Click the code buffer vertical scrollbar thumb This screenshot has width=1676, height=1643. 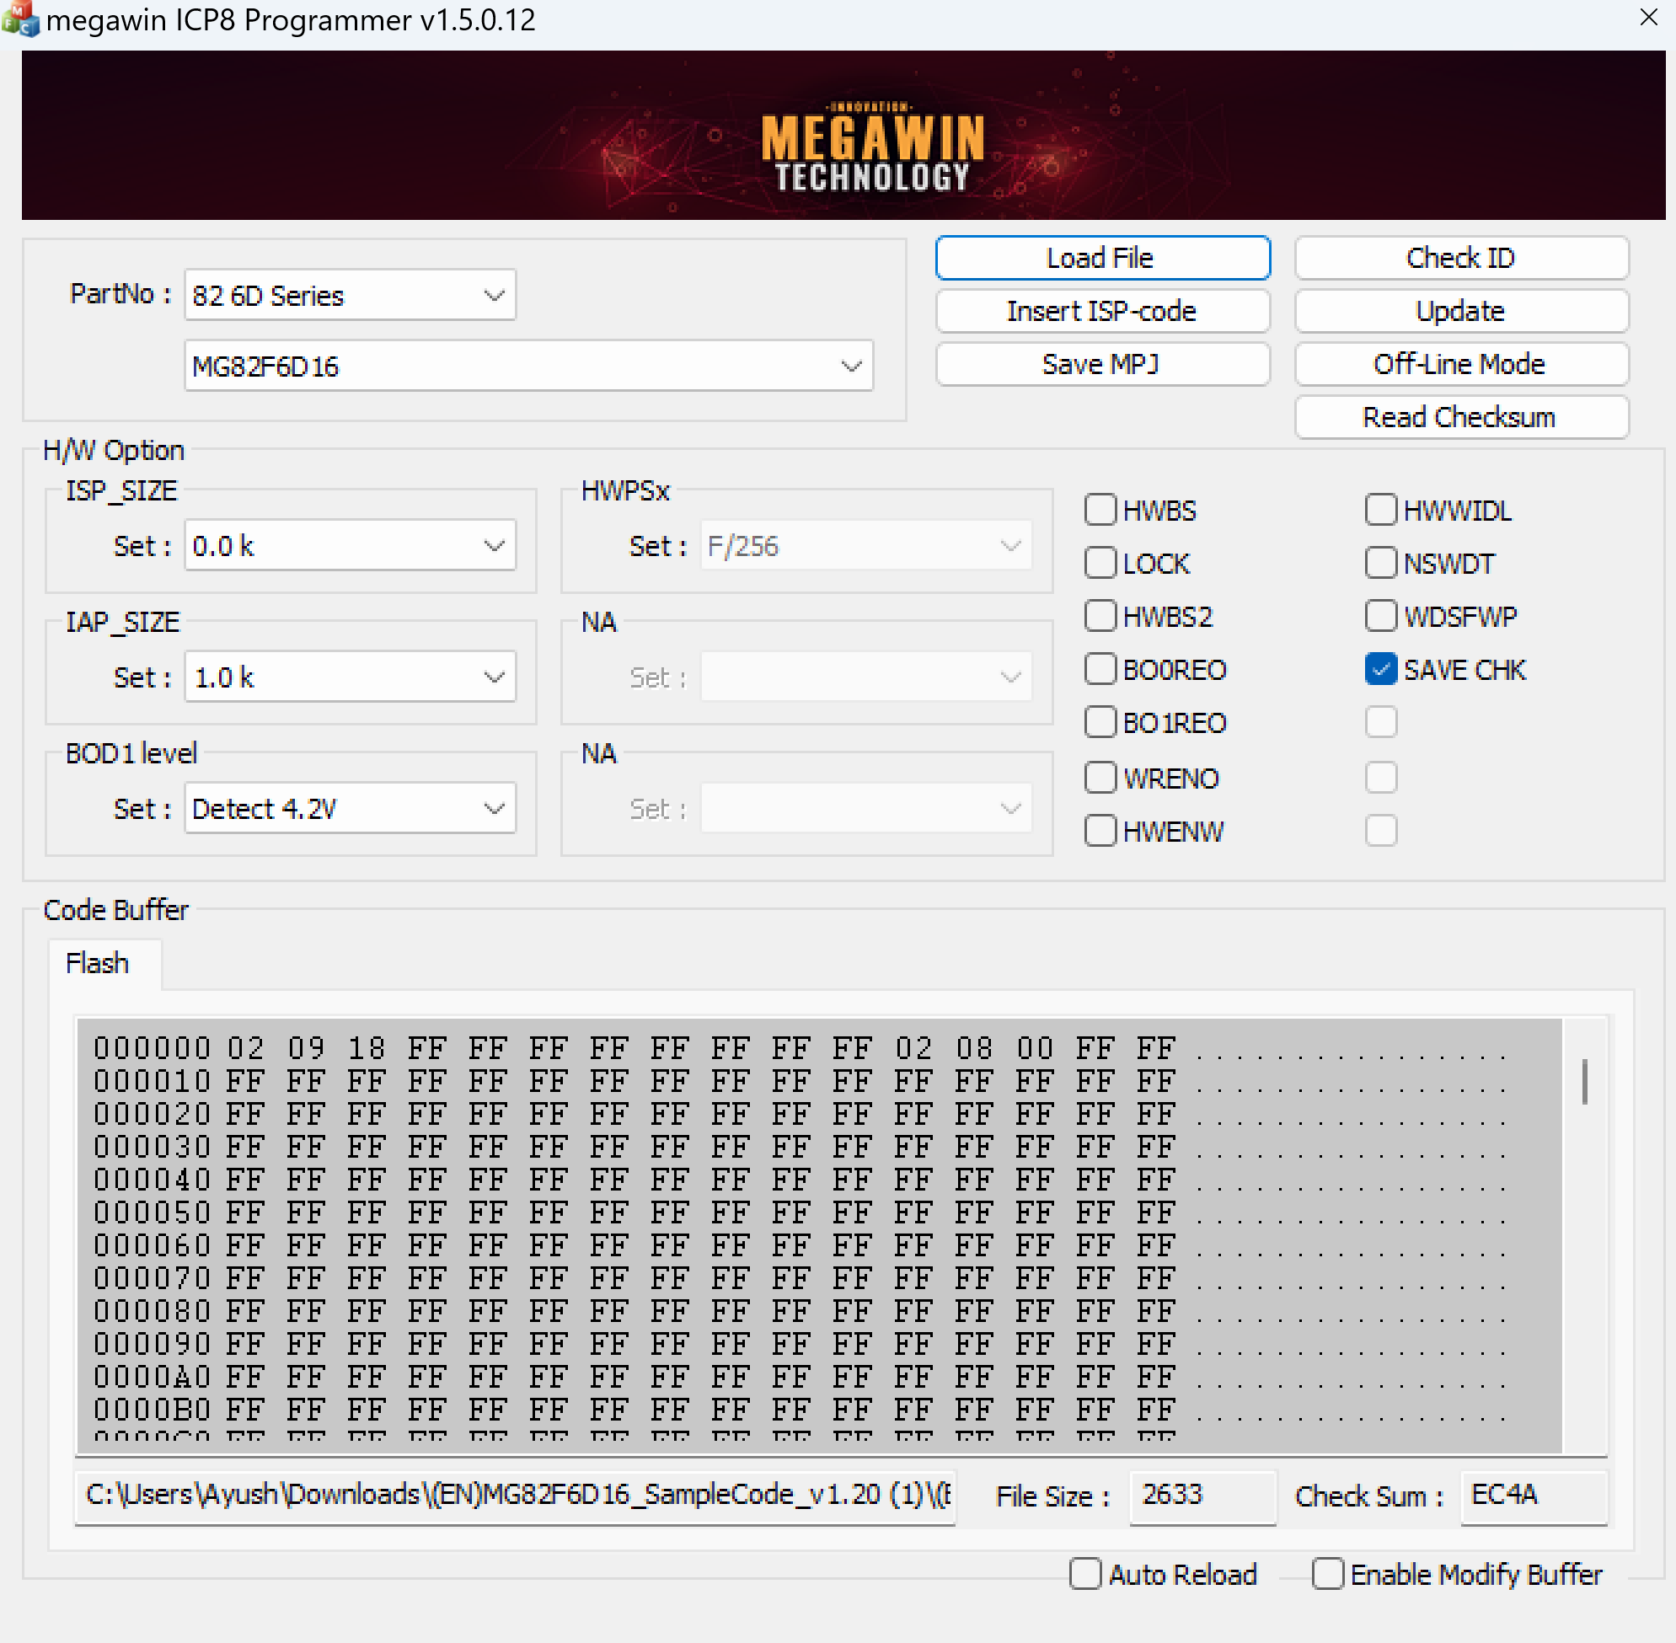tap(1584, 1081)
